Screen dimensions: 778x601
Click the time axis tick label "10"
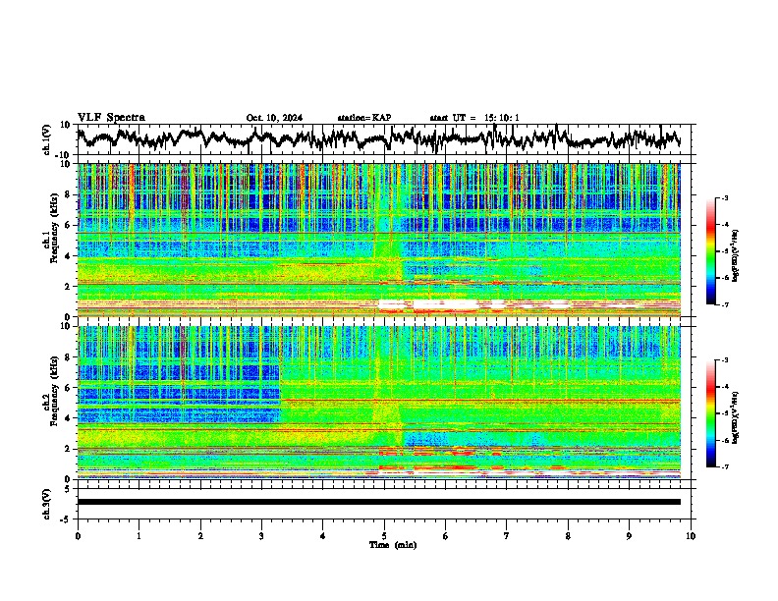pyautogui.click(x=691, y=536)
